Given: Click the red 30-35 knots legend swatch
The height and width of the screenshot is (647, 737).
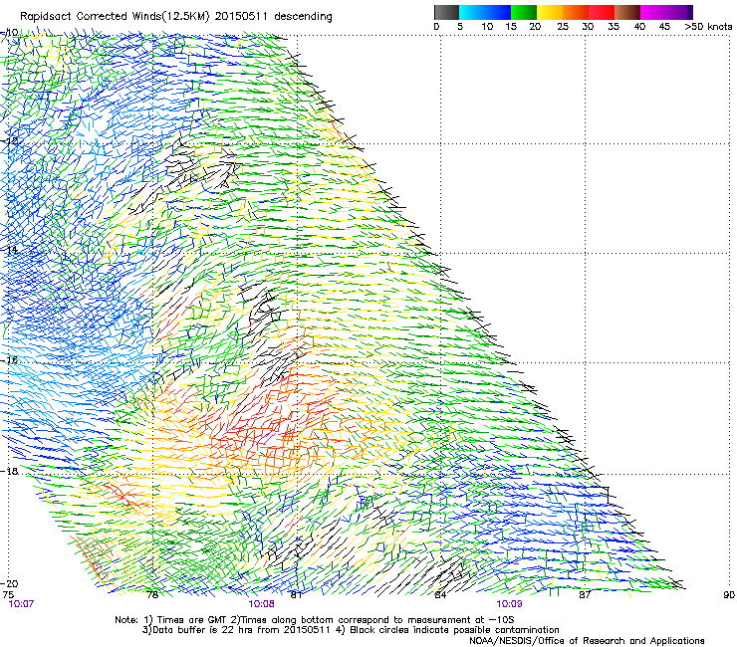Looking at the screenshot, I should point(602,12).
